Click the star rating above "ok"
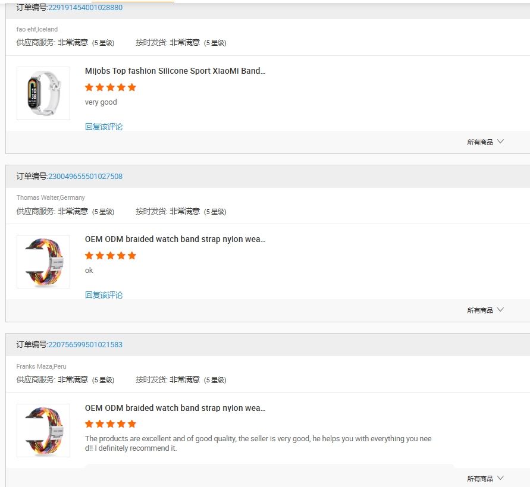 111,256
